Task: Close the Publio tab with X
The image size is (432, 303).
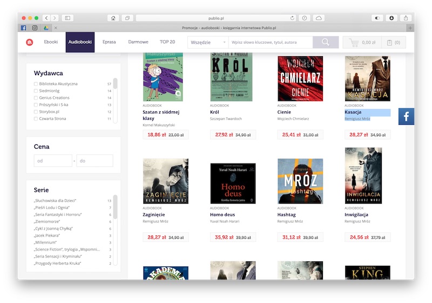Action: tap(56, 28)
